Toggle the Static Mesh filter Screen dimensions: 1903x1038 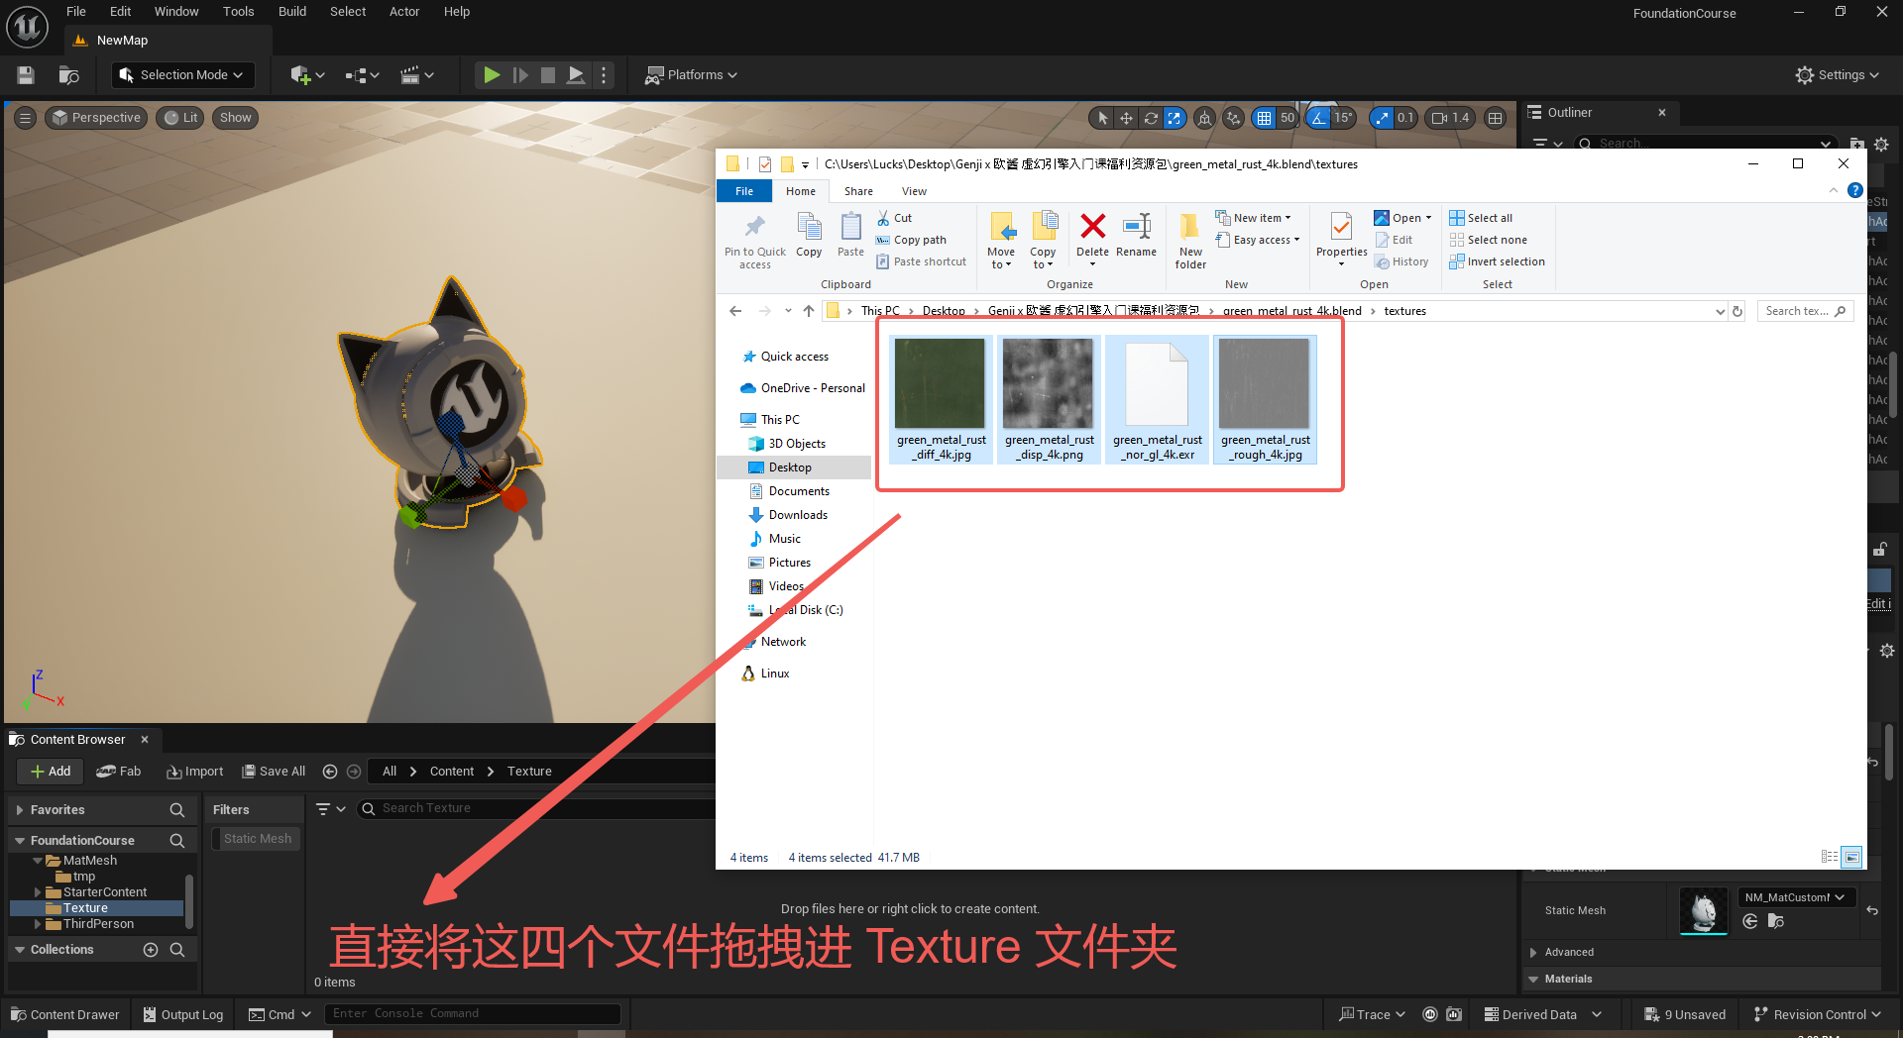tap(257, 839)
